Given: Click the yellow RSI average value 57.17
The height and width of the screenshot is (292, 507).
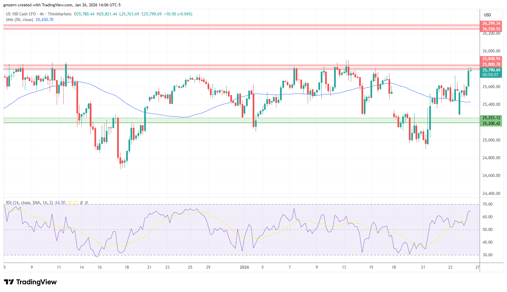Looking at the screenshot, I should point(73,203).
